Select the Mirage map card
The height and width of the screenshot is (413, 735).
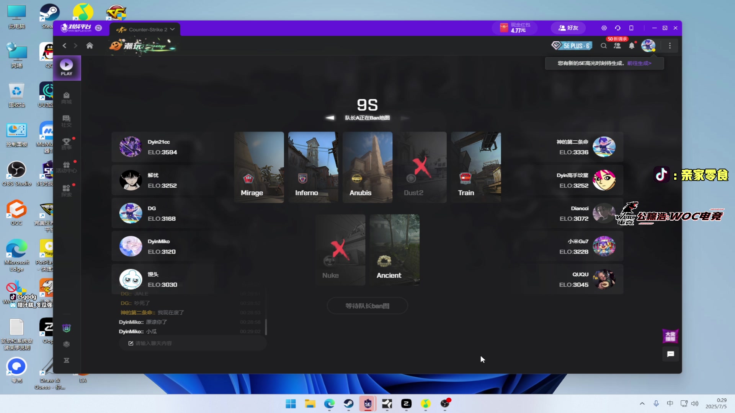pos(259,167)
